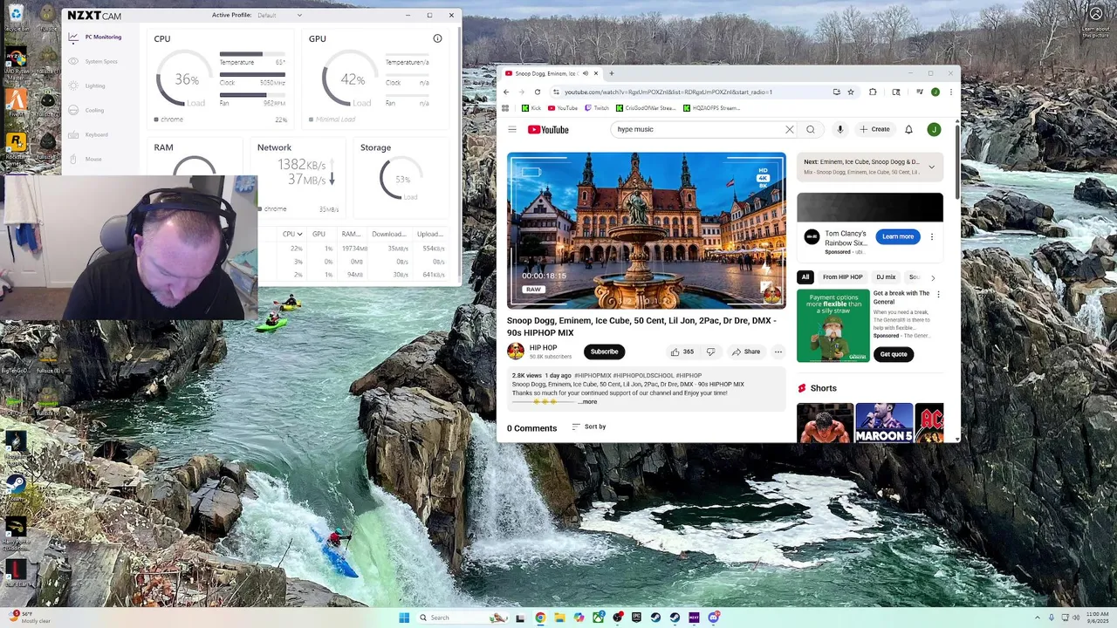Open Discord from taskbar

713,618
